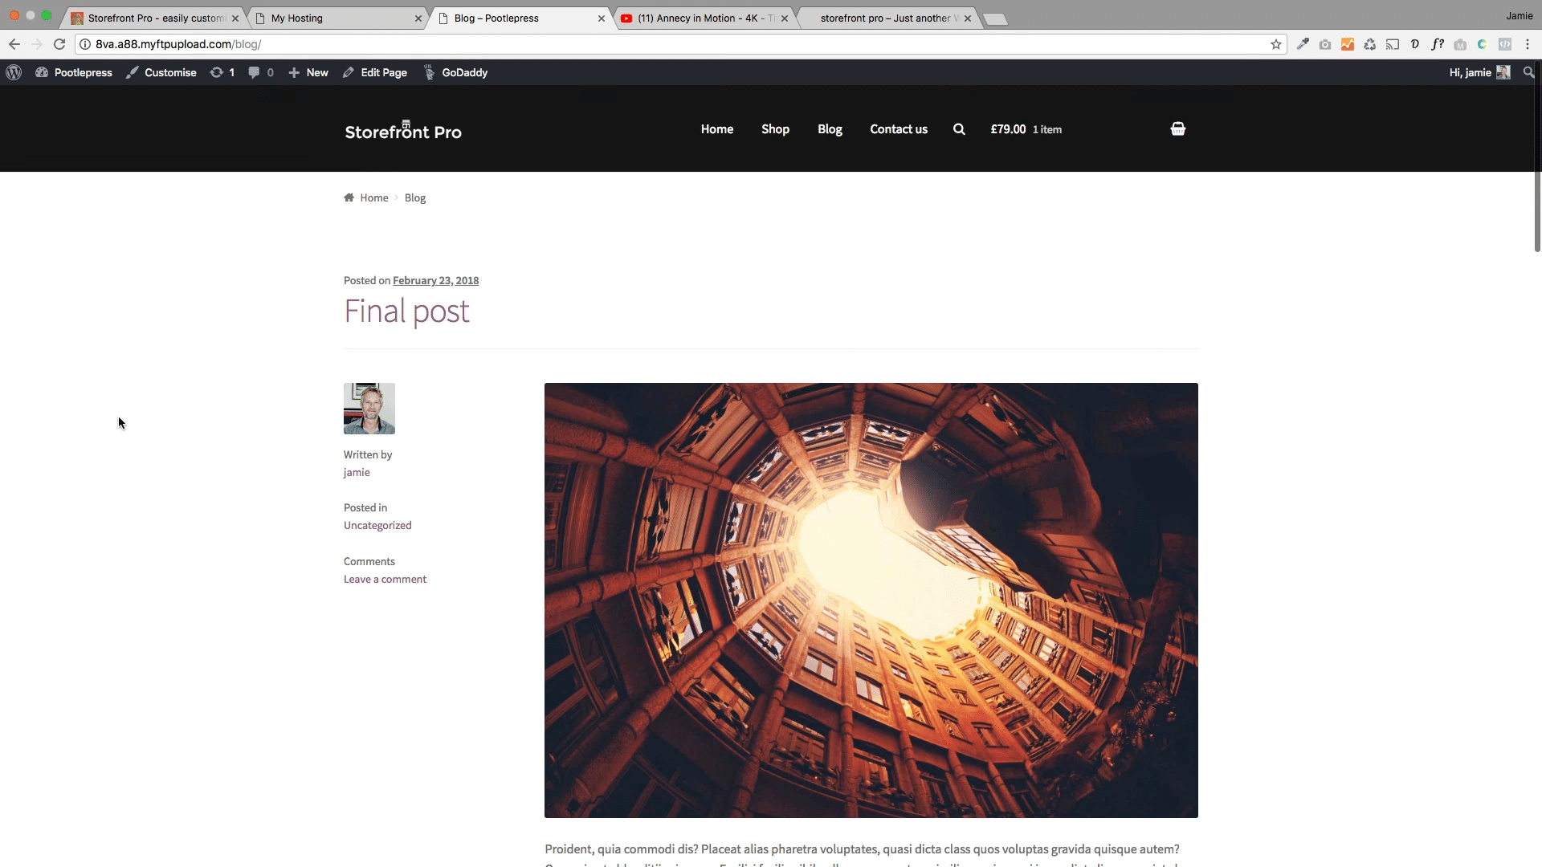Click the admin bar search magnifier icon
This screenshot has height=867, width=1542.
click(x=1528, y=72)
